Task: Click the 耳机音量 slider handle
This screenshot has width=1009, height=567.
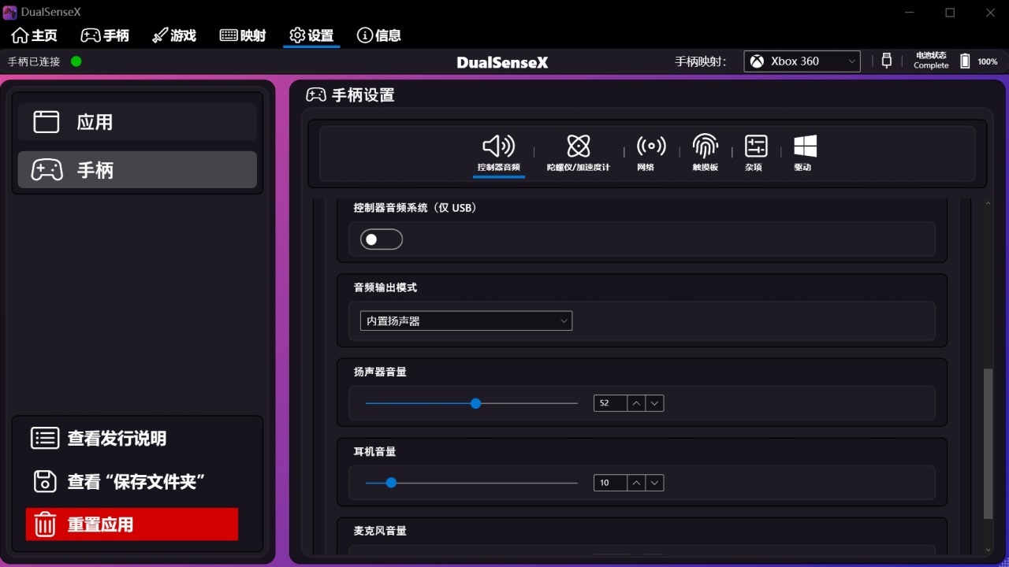Action: point(391,483)
